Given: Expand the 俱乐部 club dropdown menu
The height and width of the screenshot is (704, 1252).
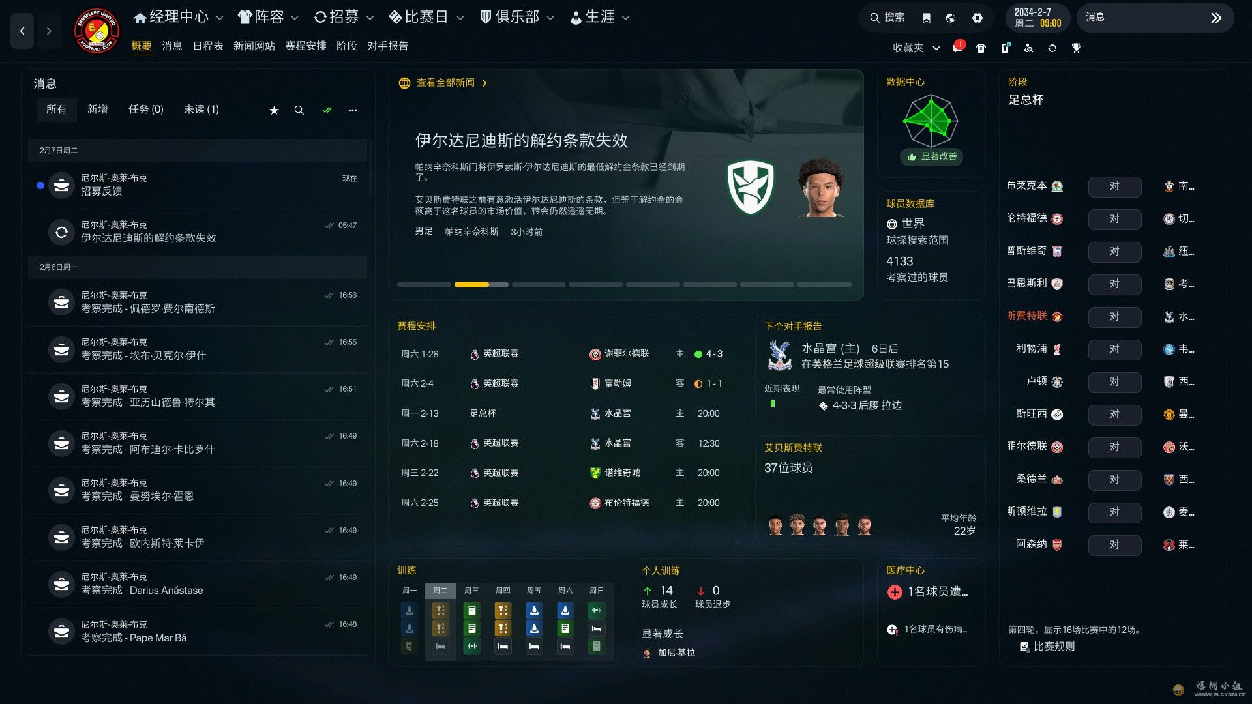Looking at the screenshot, I should pyautogui.click(x=516, y=17).
